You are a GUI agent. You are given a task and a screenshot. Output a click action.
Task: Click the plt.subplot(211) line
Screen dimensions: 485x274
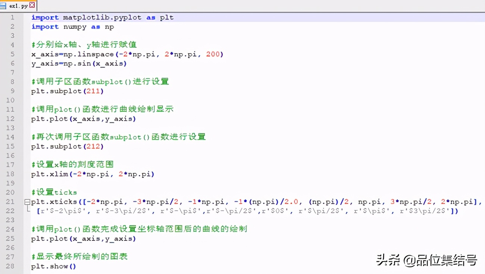coord(68,91)
